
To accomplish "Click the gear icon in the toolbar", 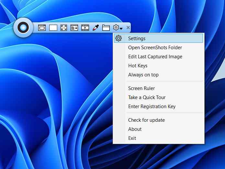I will tap(116, 27).
